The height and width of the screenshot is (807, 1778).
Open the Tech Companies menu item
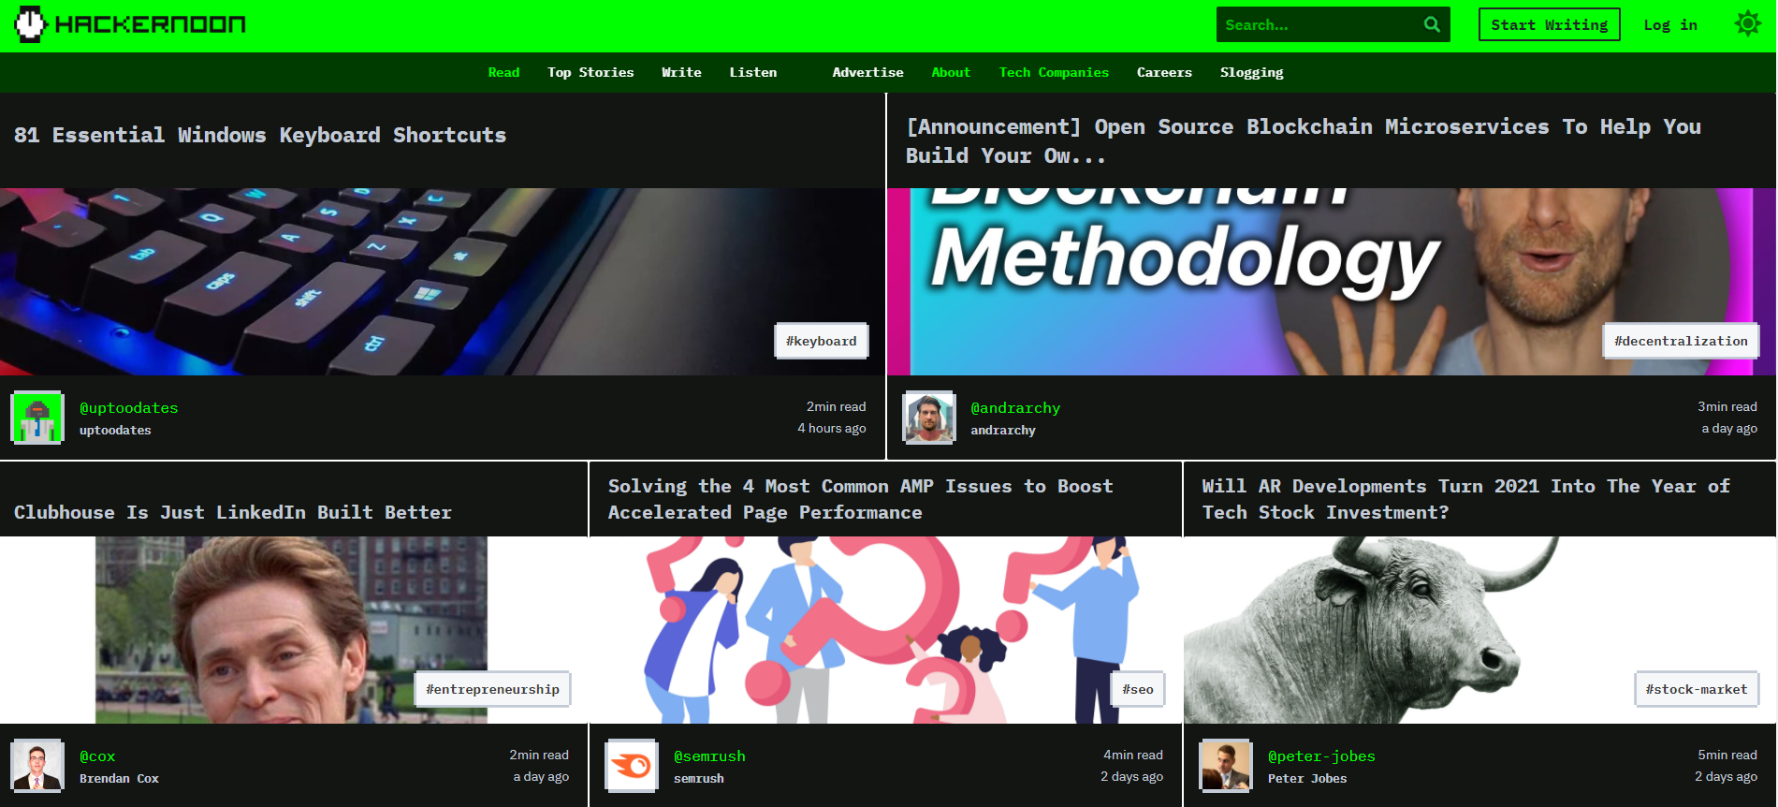pos(1054,72)
